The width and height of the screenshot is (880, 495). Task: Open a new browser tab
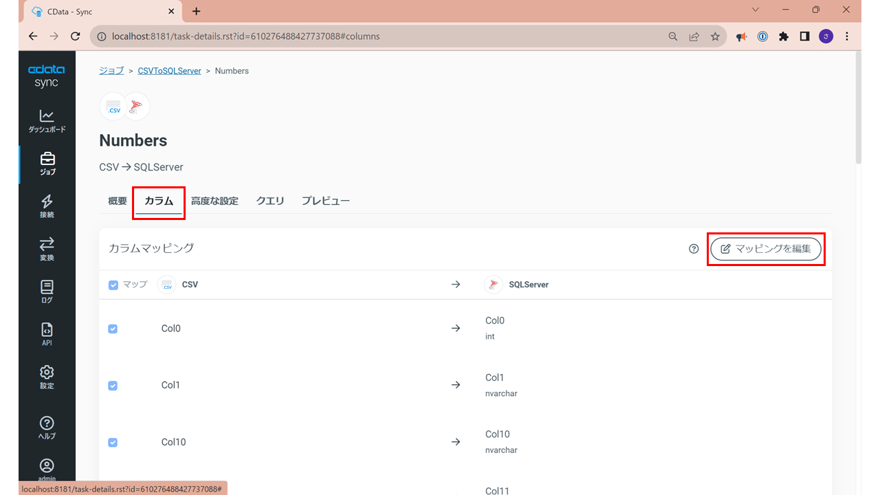click(197, 11)
